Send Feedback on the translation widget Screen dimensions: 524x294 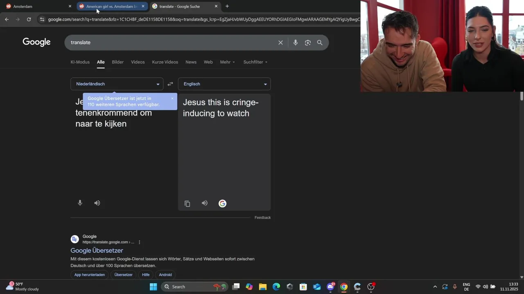[x=262, y=218]
